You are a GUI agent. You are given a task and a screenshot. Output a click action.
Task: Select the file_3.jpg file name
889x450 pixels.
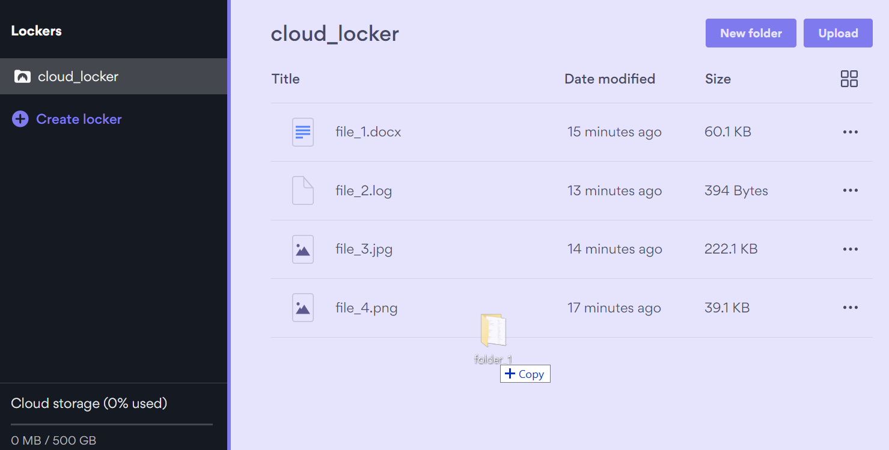click(364, 249)
